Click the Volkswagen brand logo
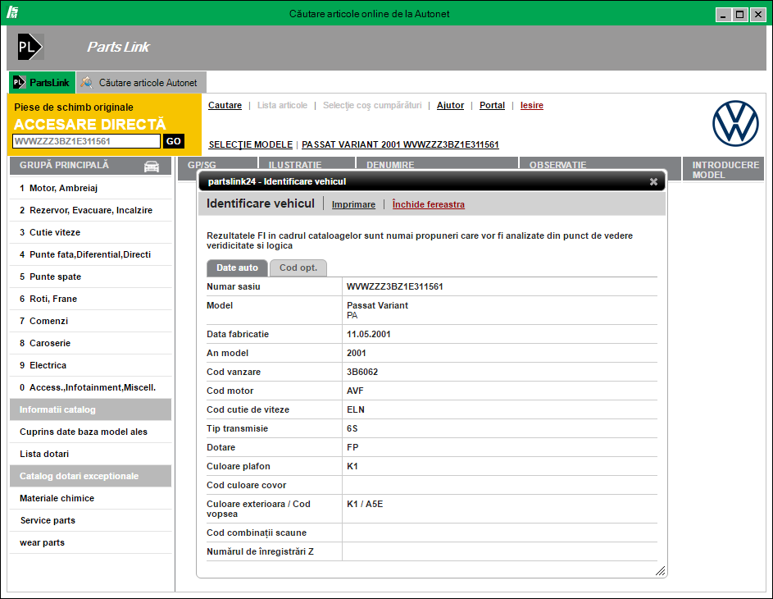Image resolution: width=773 pixels, height=599 pixels. click(735, 123)
